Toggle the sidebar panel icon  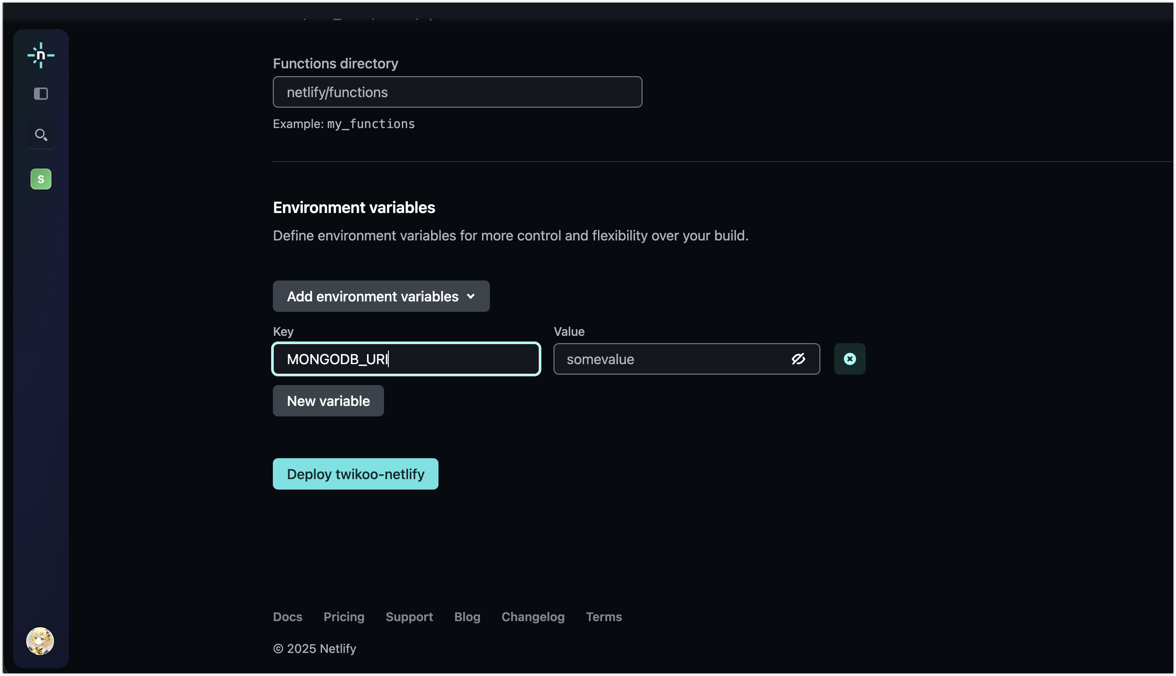pos(41,94)
